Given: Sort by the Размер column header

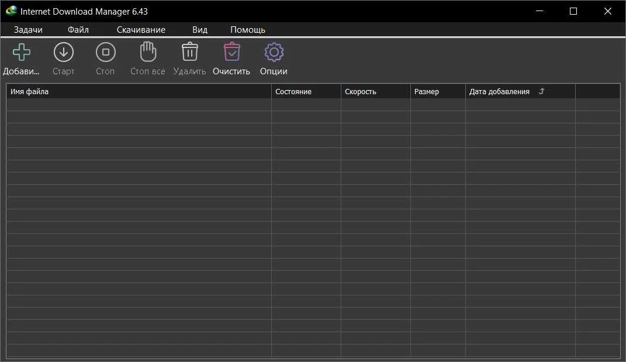Looking at the screenshot, I should point(438,91).
